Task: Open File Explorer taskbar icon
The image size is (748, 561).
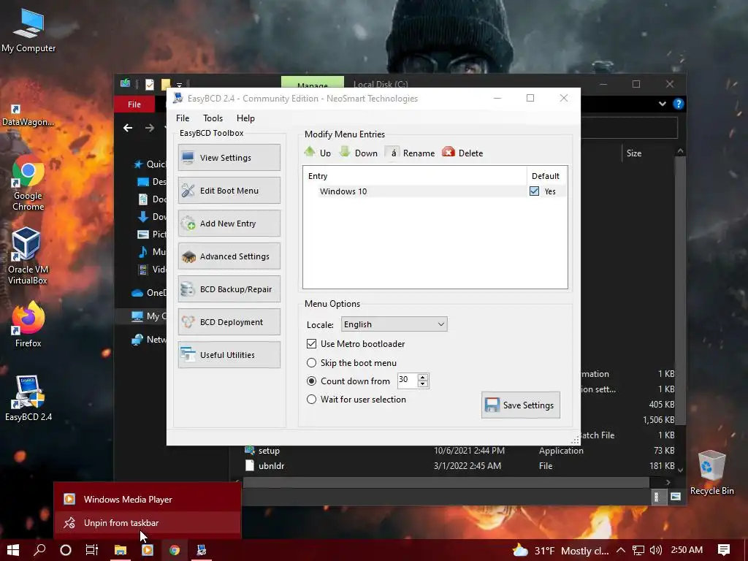Action: [x=121, y=550]
